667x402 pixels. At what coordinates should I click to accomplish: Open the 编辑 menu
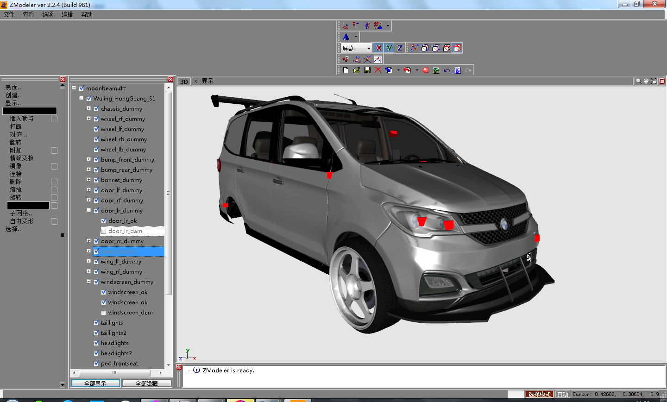tap(67, 14)
